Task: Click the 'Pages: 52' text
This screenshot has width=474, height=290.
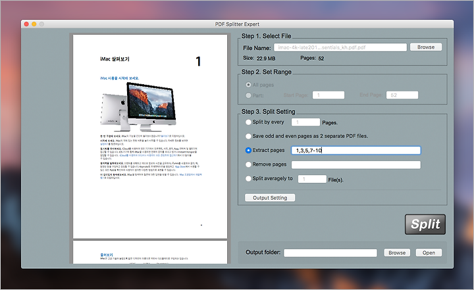Action: (x=312, y=58)
